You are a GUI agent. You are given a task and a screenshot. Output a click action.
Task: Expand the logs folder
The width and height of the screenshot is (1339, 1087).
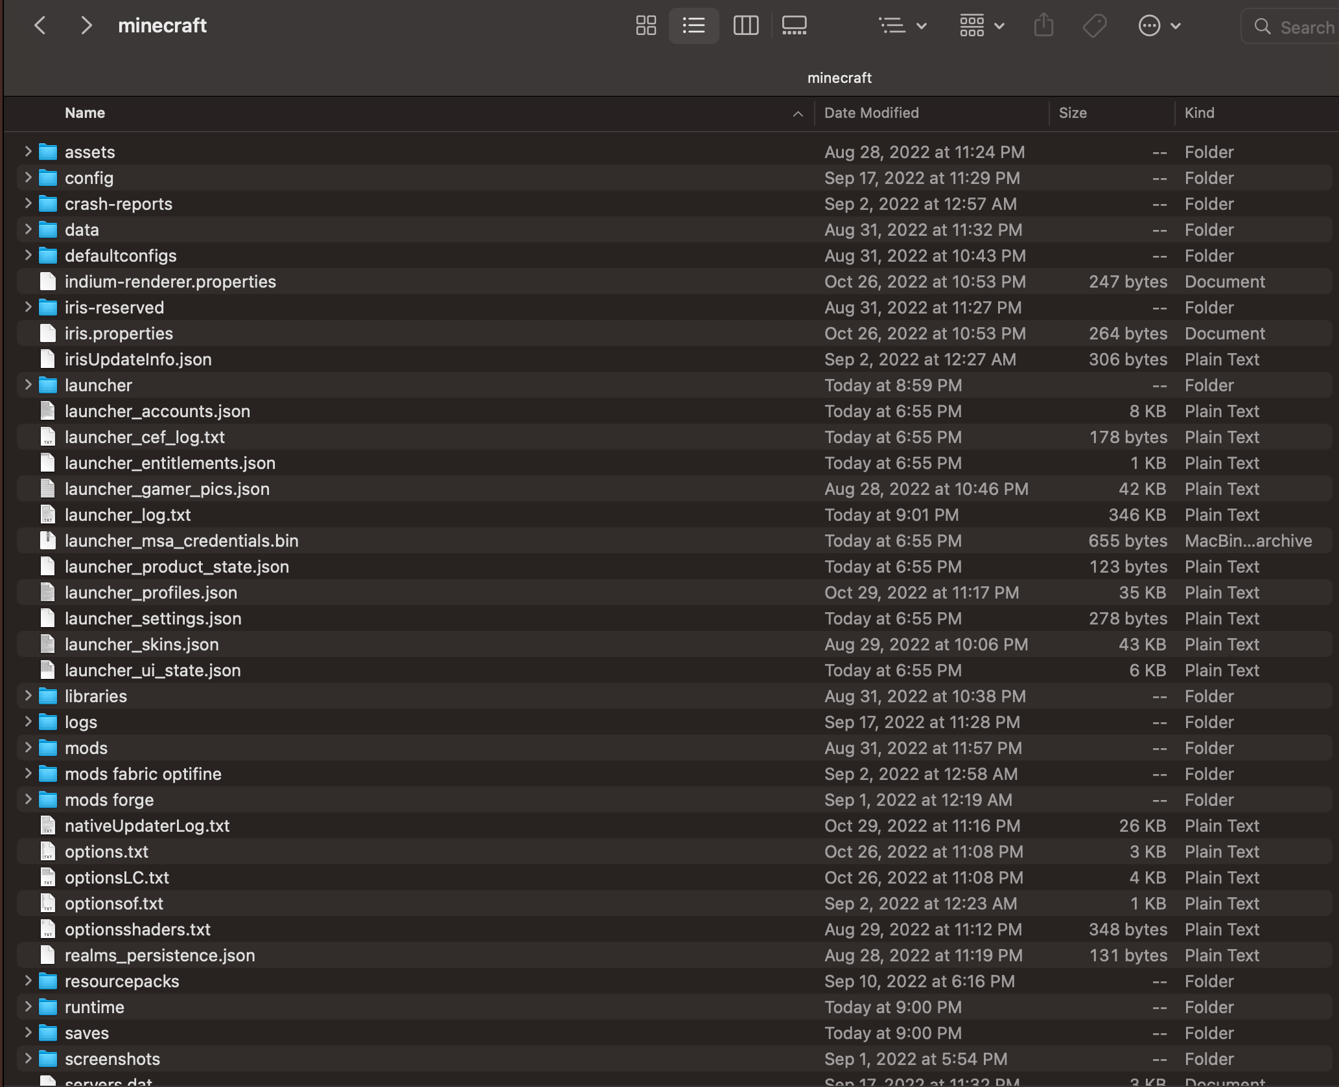click(x=28, y=722)
